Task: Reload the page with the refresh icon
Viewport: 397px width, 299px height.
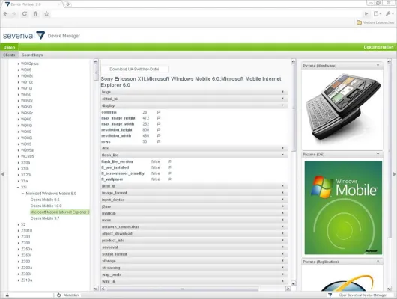Action: (24, 14)
